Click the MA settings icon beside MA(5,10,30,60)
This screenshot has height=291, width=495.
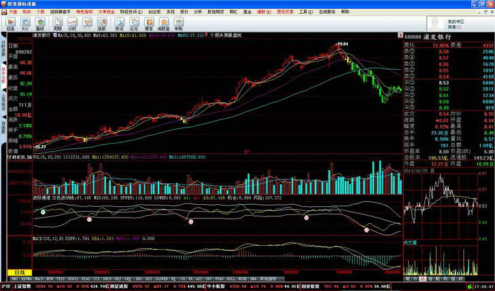pyautogui.click(x=55, y=35)
